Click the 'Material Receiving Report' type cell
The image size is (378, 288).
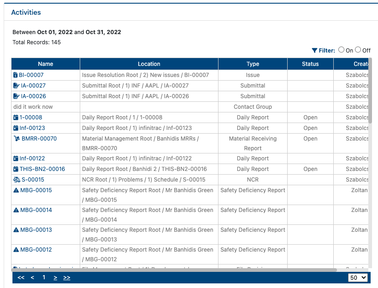253,143
